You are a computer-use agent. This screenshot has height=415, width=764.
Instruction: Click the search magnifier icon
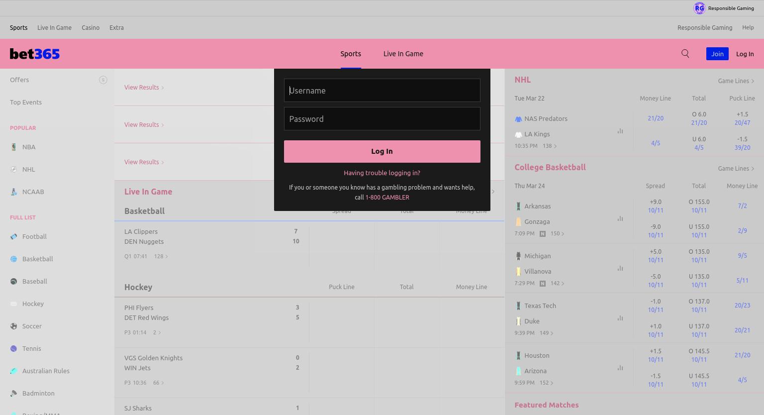pyautogui.click(x=685, y=54)
